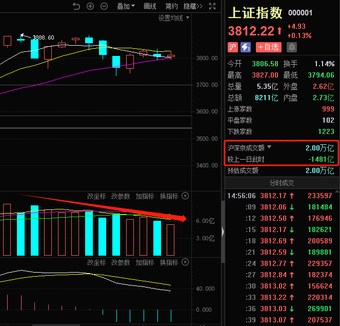
Task: Click the blue lightning trade icon
Action: point(246,47)
